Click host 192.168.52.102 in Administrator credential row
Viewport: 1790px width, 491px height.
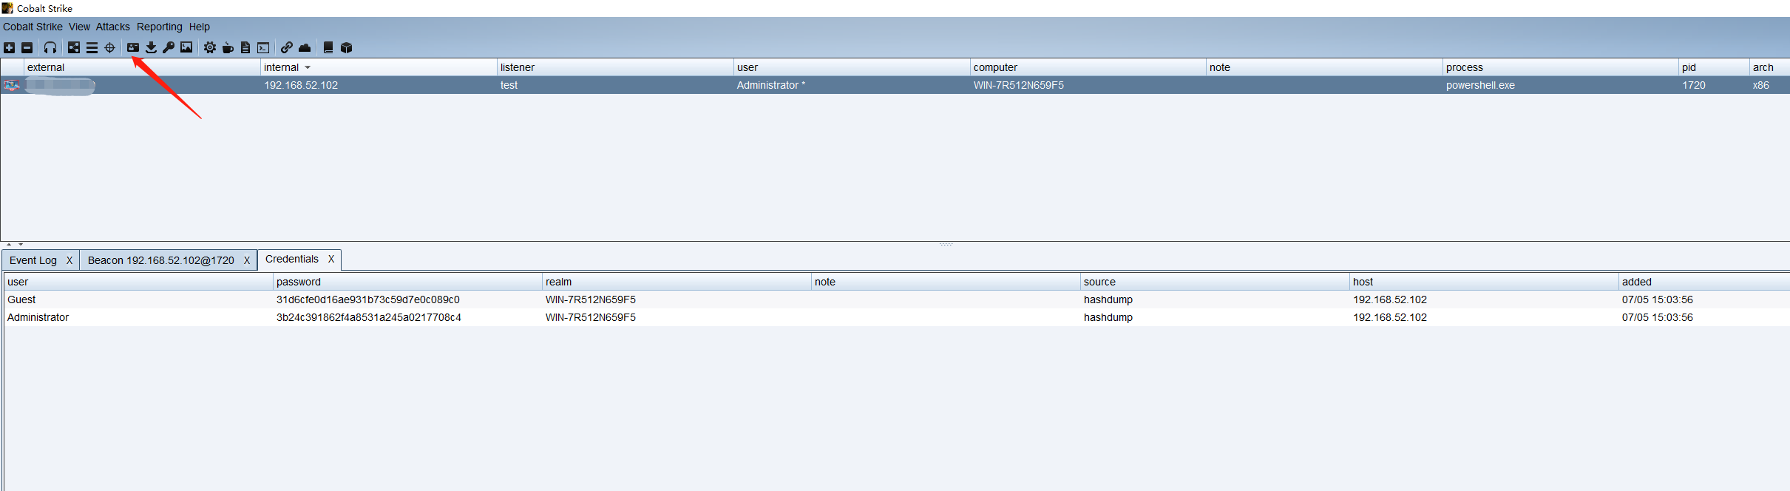coord(1390,317)
